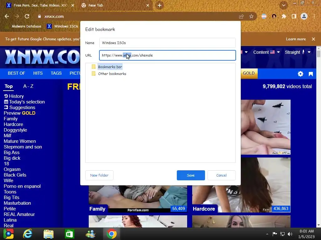The height and width of the screenshot is (240, 321).
Task: Open the language flag dropdown arrow
Action: pos(246,52)
